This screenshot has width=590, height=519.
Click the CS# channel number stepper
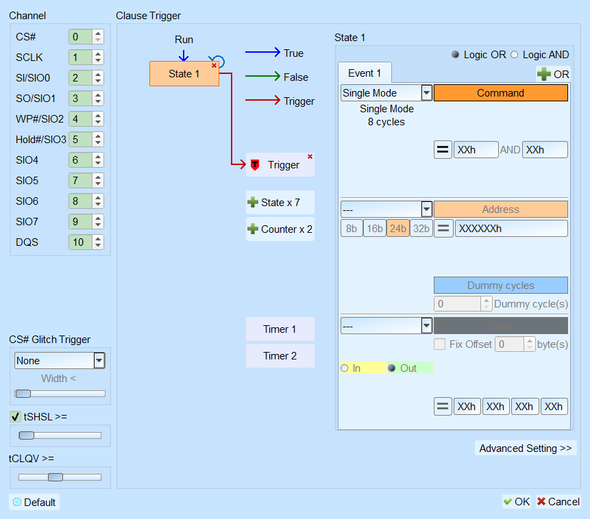tap(98, 36)
